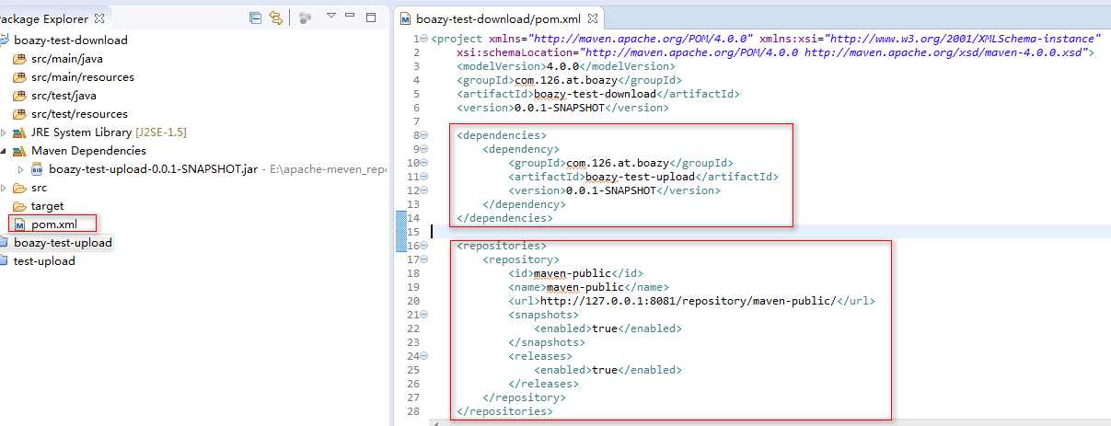Maximize the Package Explorer view
The width and height of the screenshot is (1111, 426).
click(x=371, y=17)
